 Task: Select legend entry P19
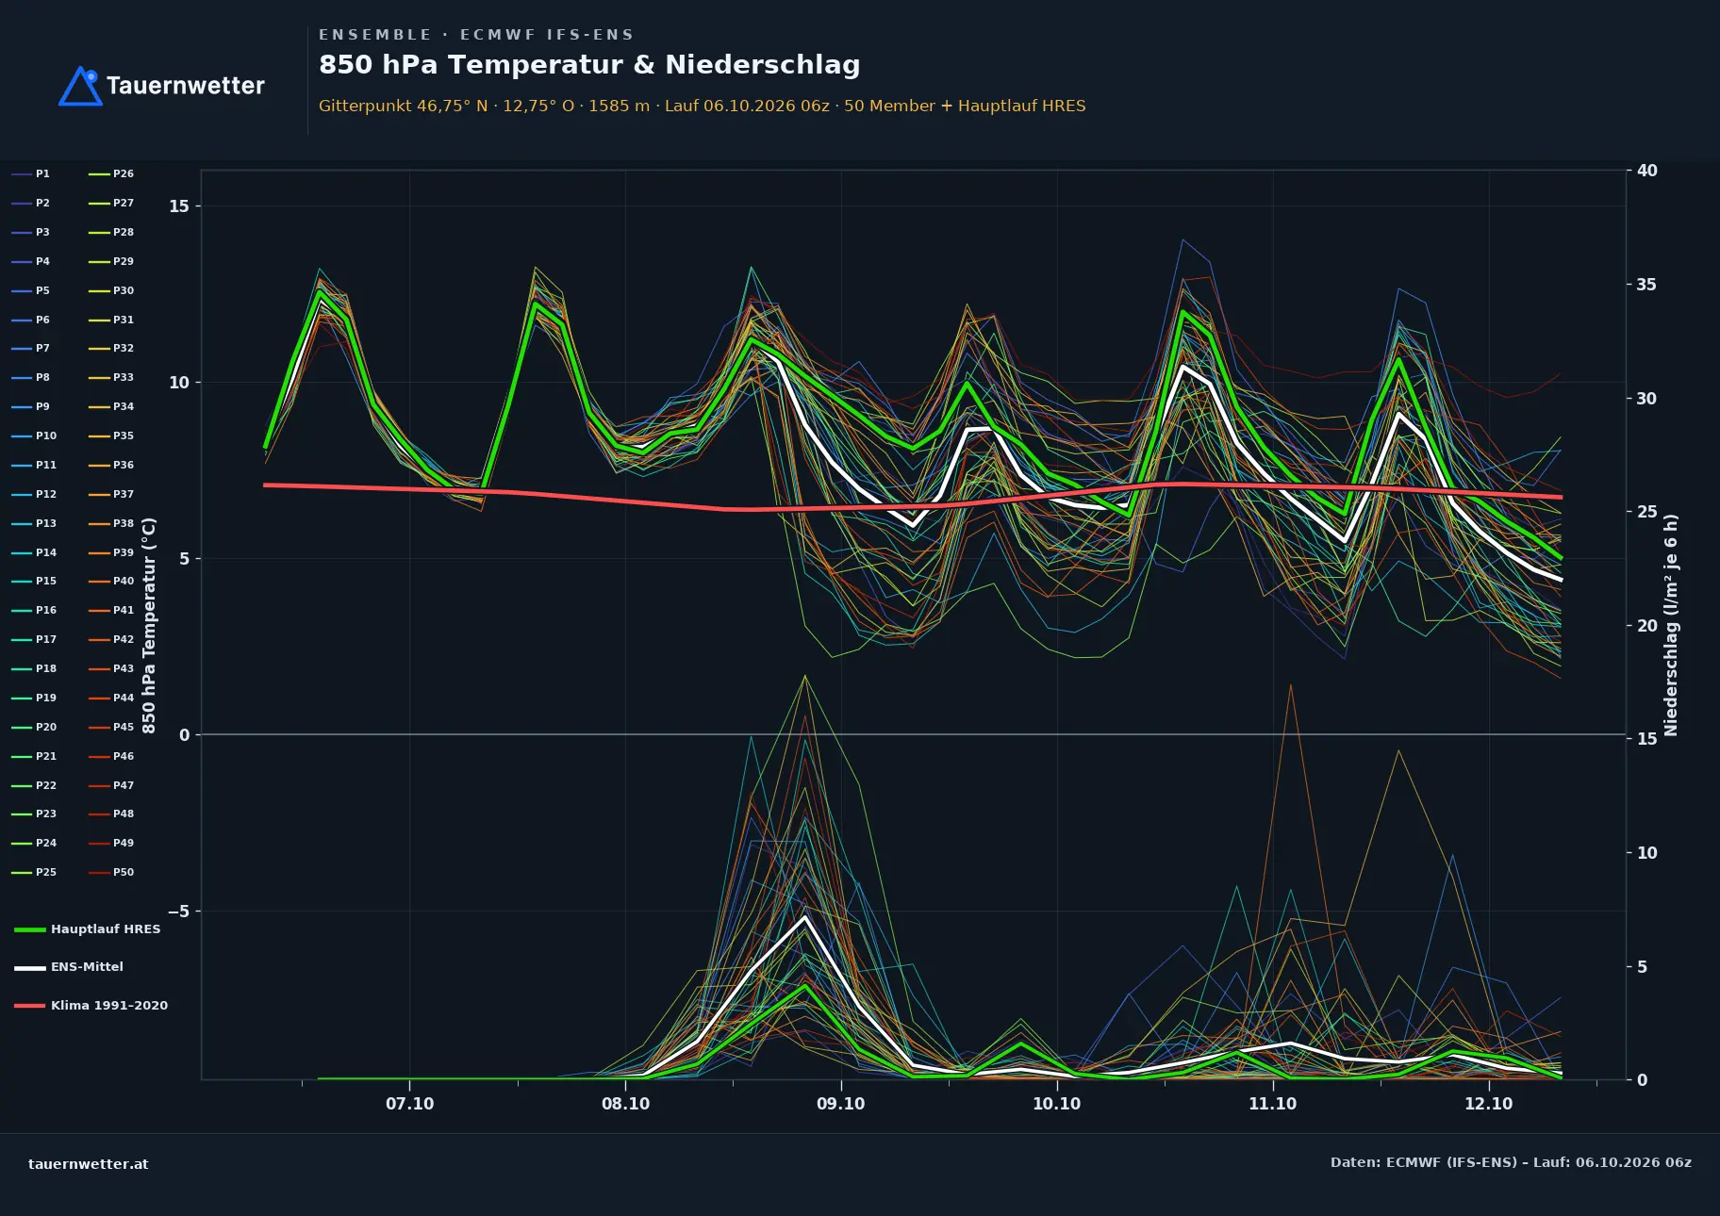coord(34,698)
